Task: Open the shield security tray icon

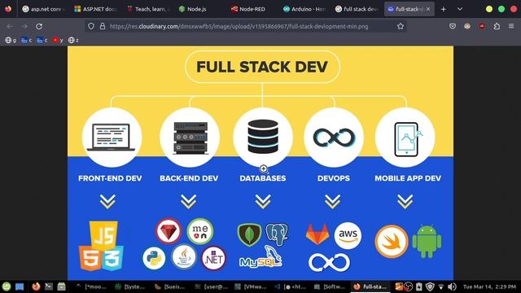Action: [430, 286]
